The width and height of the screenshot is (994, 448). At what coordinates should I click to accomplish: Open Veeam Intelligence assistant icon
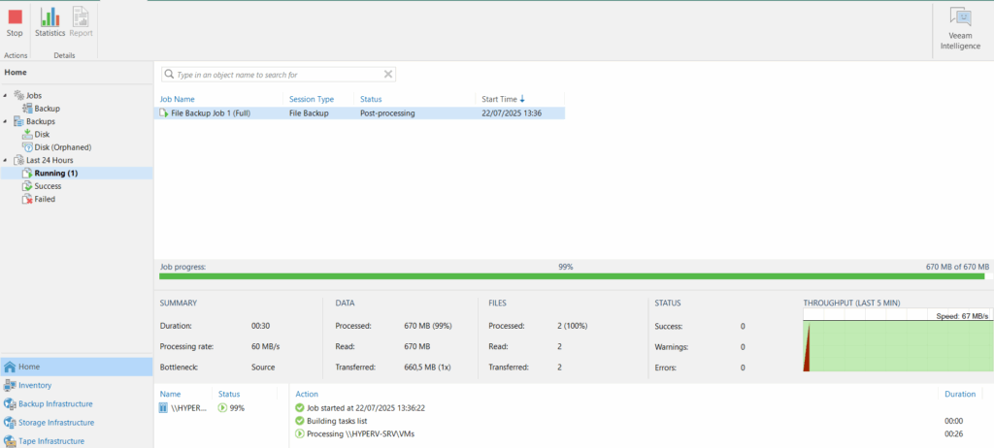pyautogui.click(x=960, y=18)
